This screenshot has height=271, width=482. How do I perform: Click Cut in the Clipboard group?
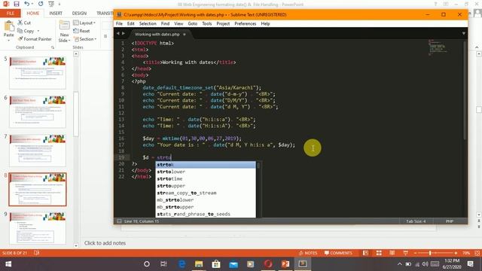(24, 23)
